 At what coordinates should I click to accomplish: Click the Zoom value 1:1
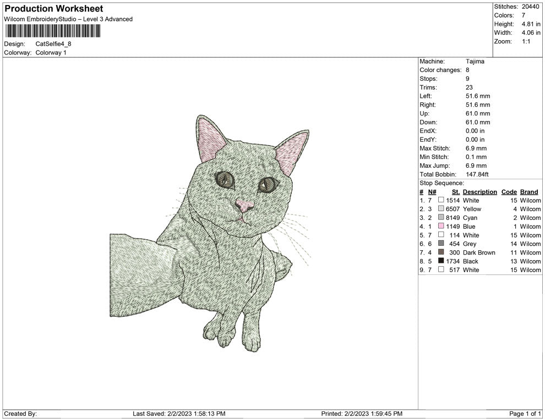(526, 41)
